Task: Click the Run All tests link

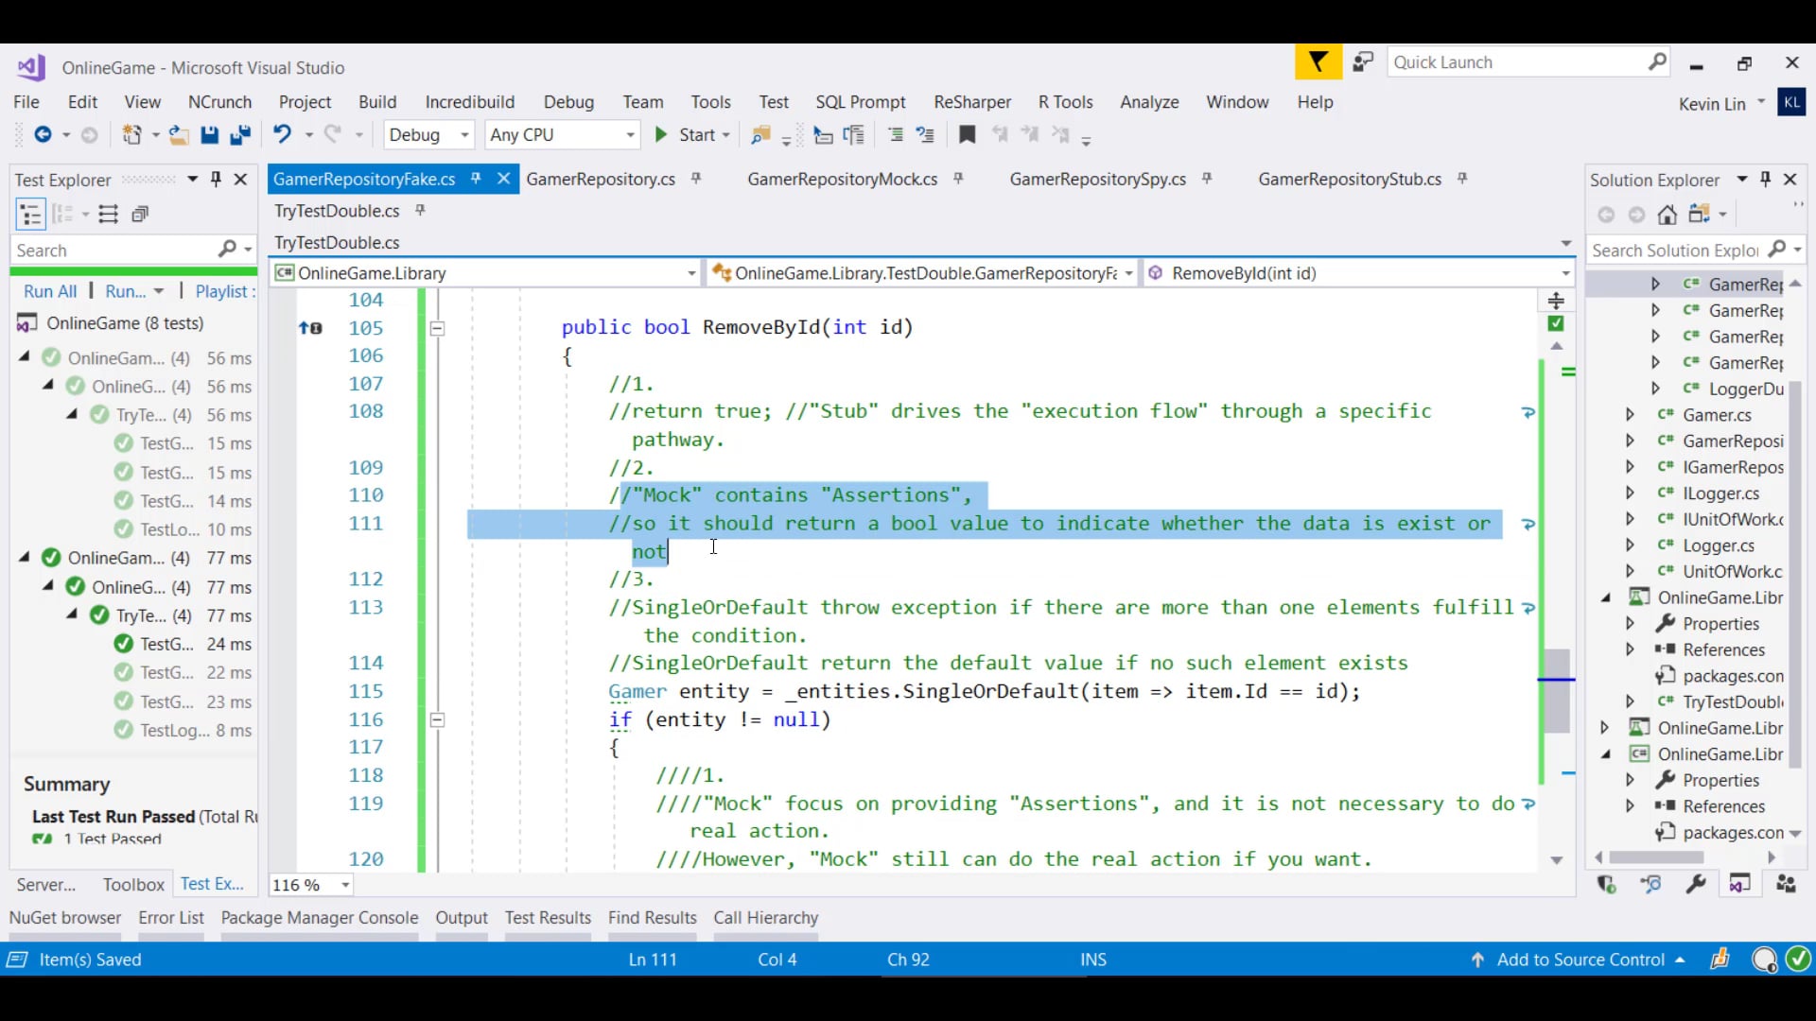Action: tap(50, 291)
